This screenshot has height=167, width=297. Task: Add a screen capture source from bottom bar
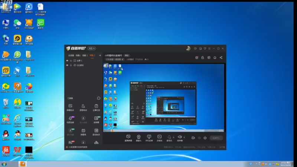128,138
